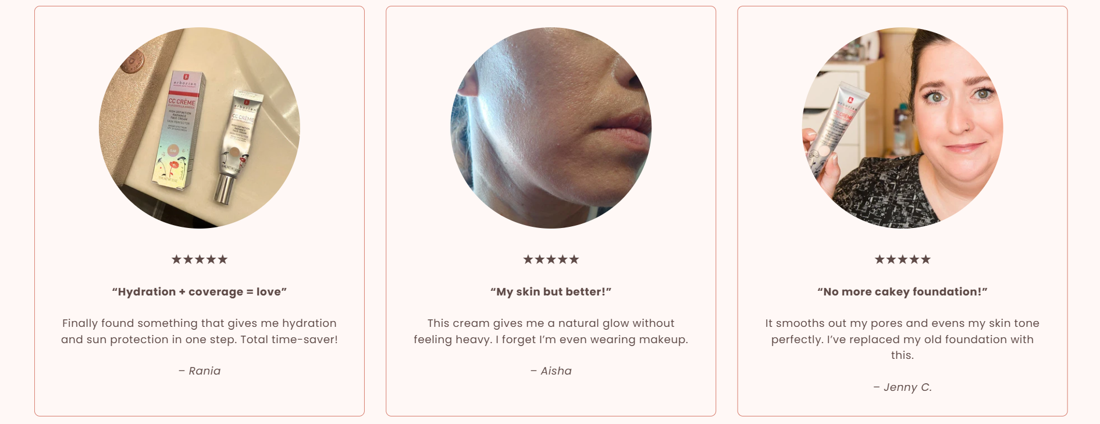
Task: Select the "My skin but better!" heading
Action: (551, 292)
